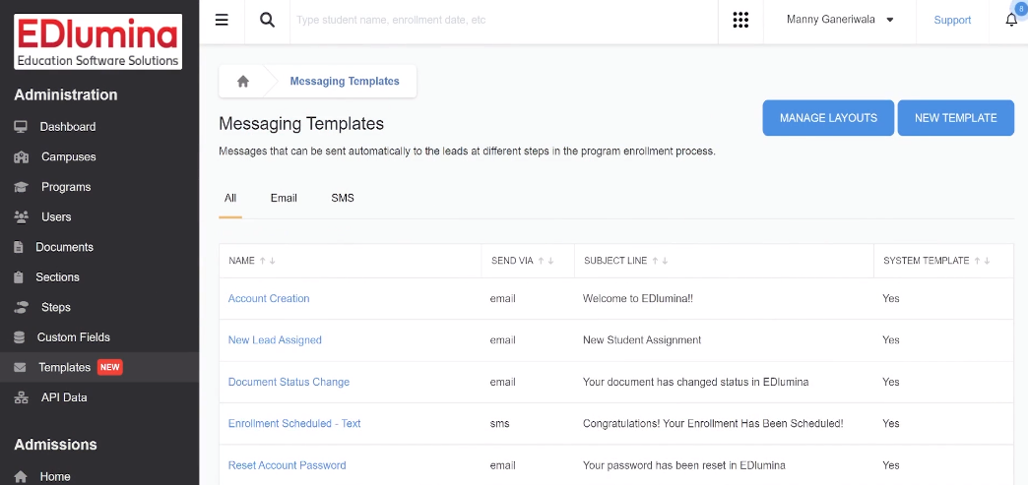Open Custom Fields in sidebar
Screen dimensions: 1028x485
coord(73,337)
